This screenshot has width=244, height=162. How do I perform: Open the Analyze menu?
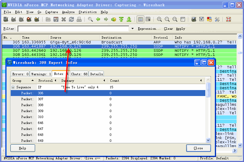(x=68, y=12)
